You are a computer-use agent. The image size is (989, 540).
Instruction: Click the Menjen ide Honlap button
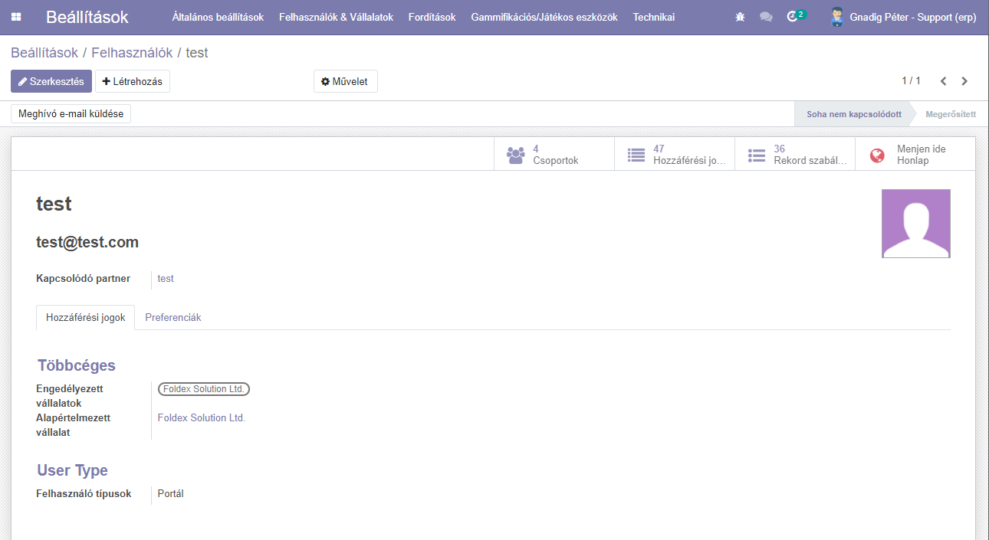pos(915,155)
